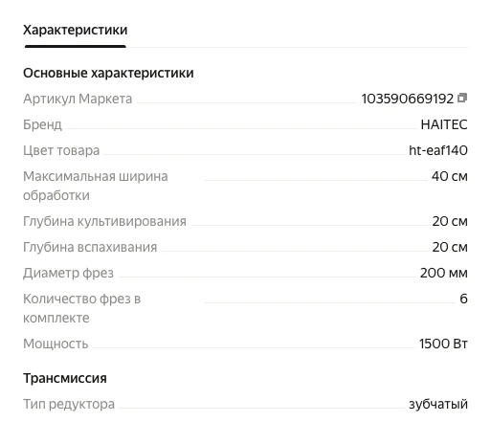Click the Основные характеристики heading

click(108, 73)
